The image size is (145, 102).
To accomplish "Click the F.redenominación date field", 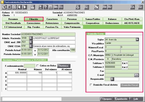I will (x=30, y=66).
